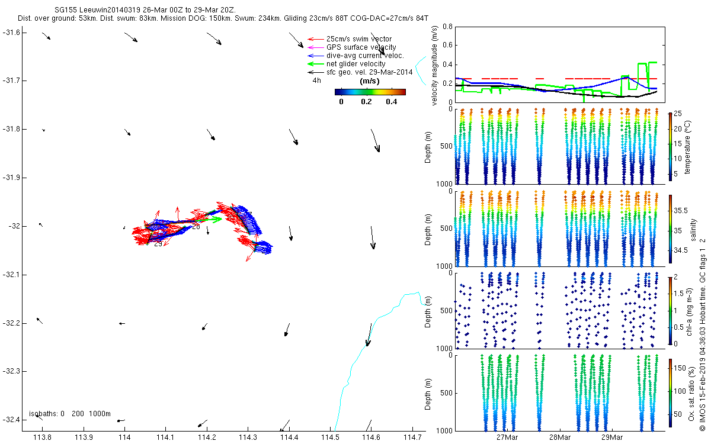Click the temperature colorbar
Viewport: 711px width, 444px height.
pyautogui.click(x=670, y=147)
